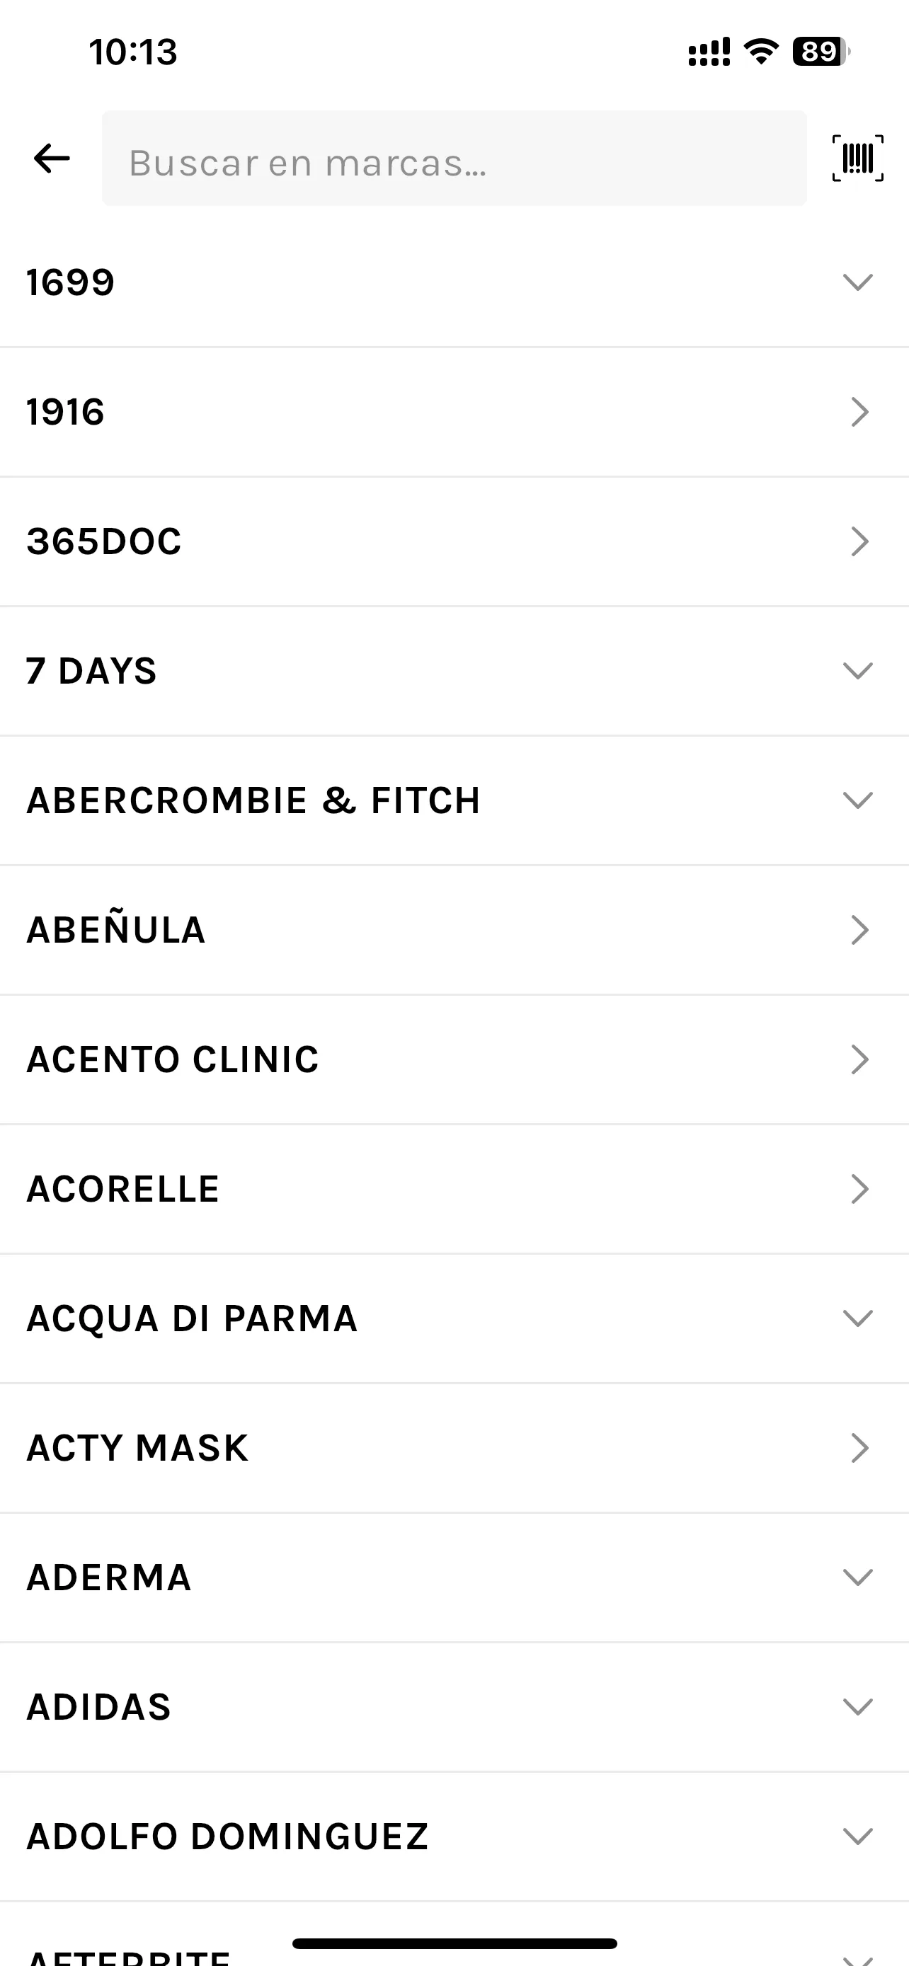Select the 365DOC brand entry
Viewport: 909px width, 1966px height.
pyautogui.click(x=104, y=542)
